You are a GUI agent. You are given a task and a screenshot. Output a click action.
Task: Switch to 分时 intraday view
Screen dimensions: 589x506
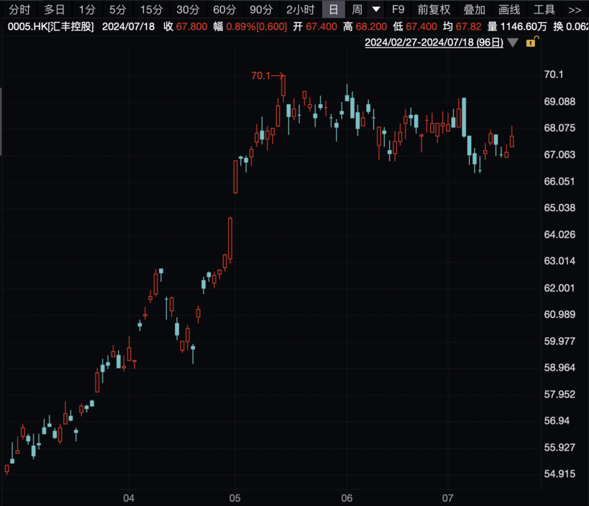point(19,9)
